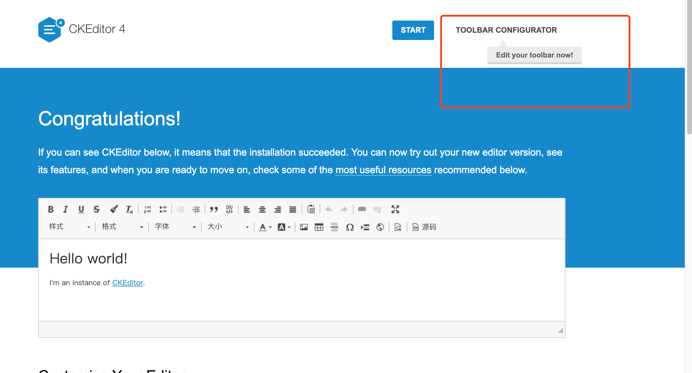This screenshot has width=692, height=373.
Task: Click the editor resize handle corner
Action: coord(560,330)
